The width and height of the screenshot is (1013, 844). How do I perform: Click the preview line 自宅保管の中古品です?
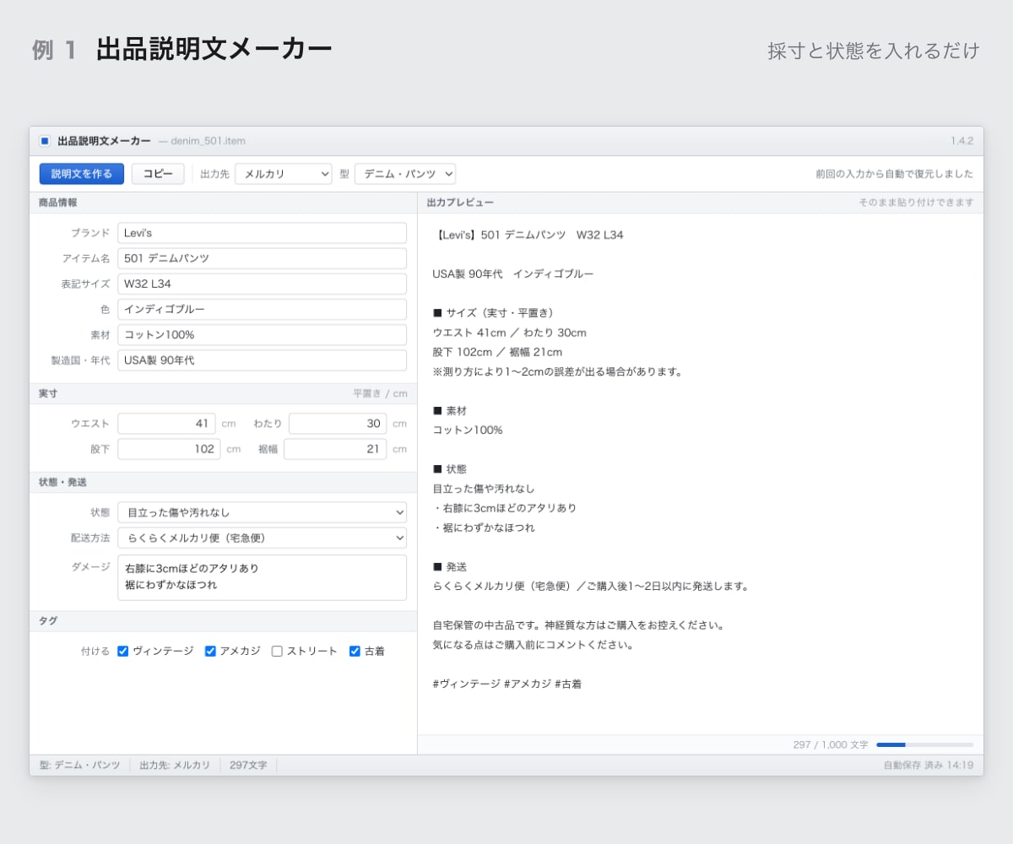pos(579,625)
